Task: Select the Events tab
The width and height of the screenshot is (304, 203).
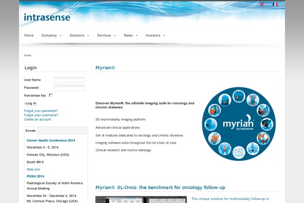Action: click(30, 130)
